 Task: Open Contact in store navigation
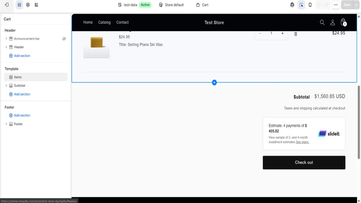(x=122, y=22)
